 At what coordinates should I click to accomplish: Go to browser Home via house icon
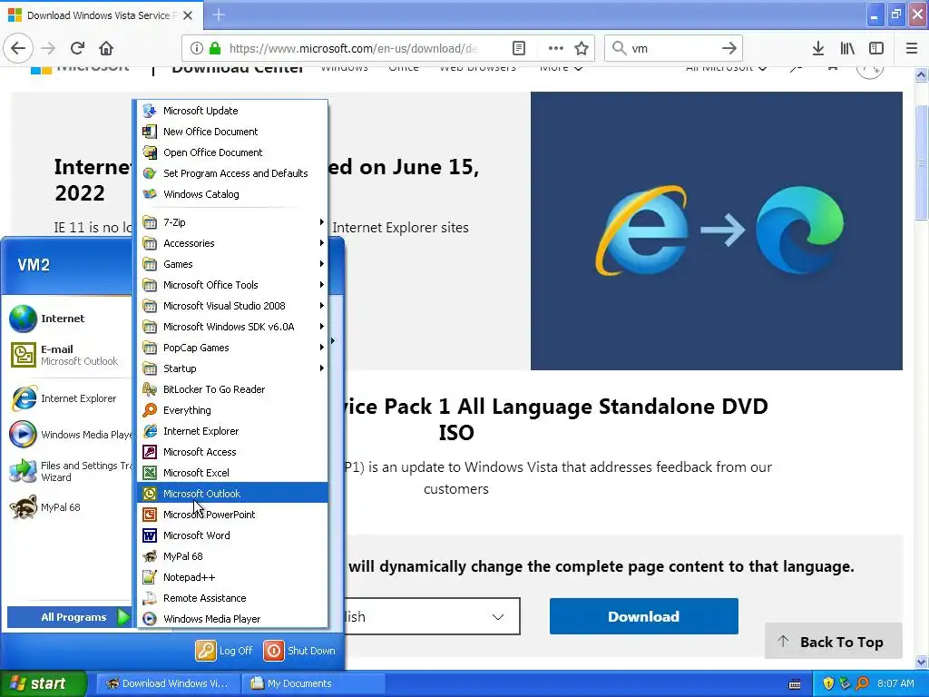tap(106, 48)
